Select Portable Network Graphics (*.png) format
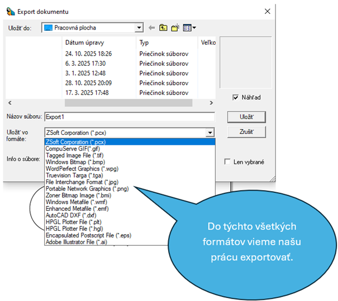This screenshot has height=301, width=338. coord(87,188)
